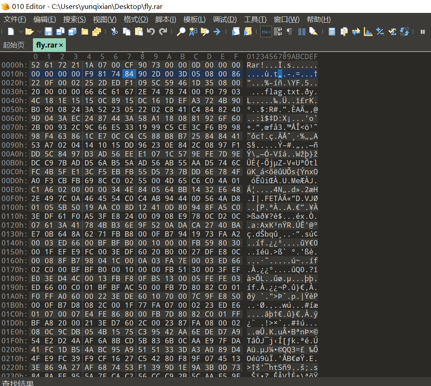Click the 查找结果 panel label
The image size is (431, 386).
[x=18, y=383]
